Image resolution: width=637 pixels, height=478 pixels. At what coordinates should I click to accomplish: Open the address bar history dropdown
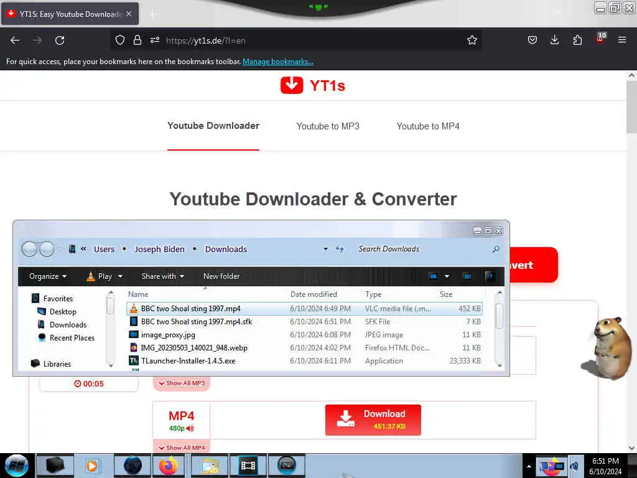[x=325, y=249]
